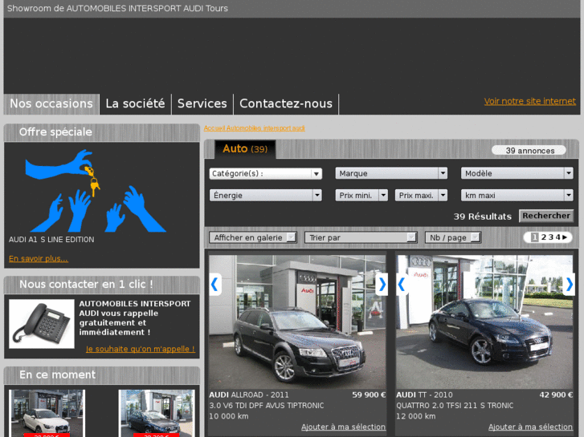Click AUDI A1 S LINE EDITION text
This screenshot has height=437, width=584.
click(51, 240)
